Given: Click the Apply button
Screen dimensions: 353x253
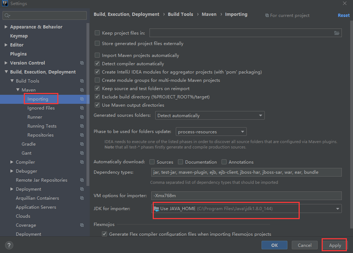Looking at the screenshot, I should 335,245.
